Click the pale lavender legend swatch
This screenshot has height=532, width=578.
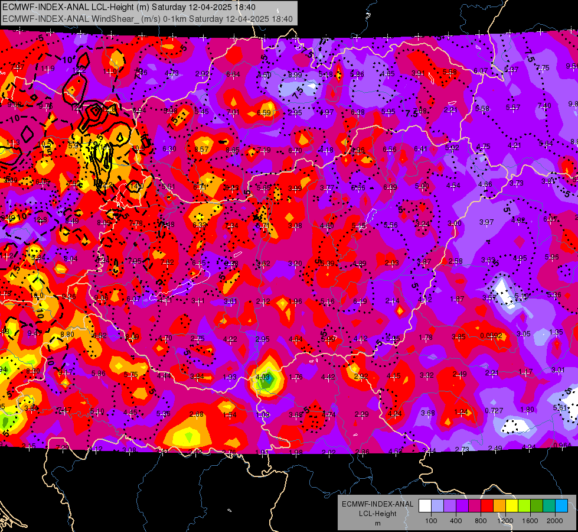(x=437, y=506)
